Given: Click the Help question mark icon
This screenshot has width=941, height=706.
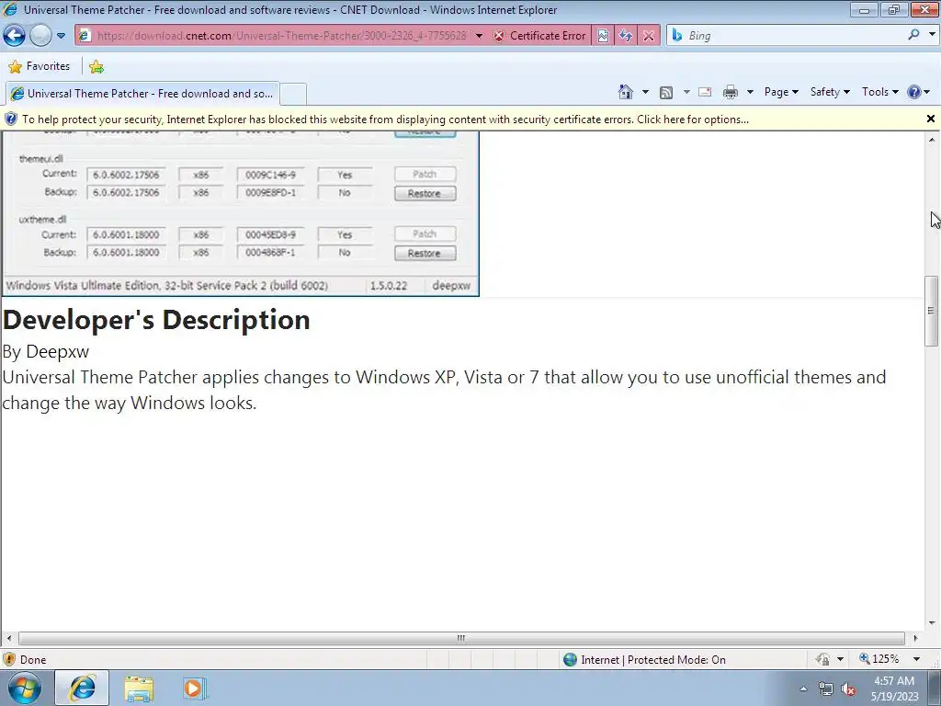Looking at the screenshot, I should [x=914, y=92].
